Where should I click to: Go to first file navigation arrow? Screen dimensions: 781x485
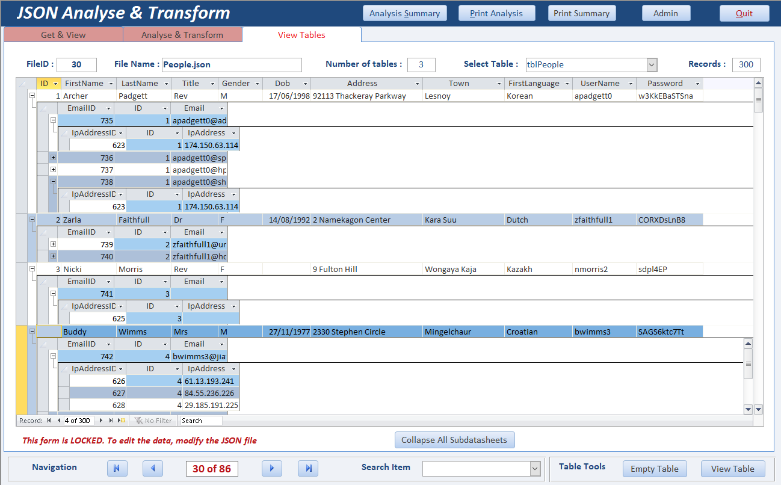[117, 468]
